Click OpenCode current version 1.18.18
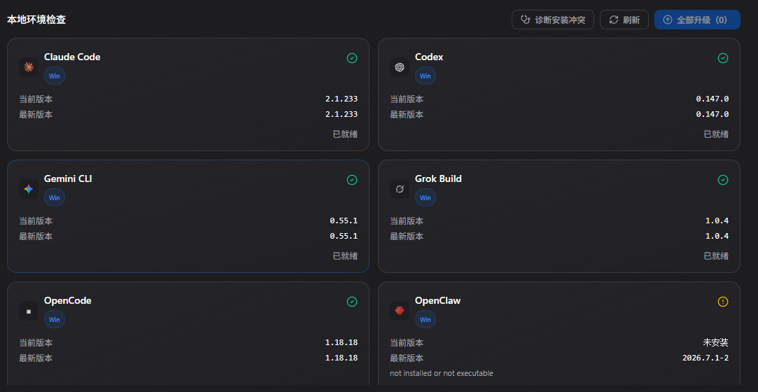The height and width of the screenshot is (392, 758). [342, 343]
